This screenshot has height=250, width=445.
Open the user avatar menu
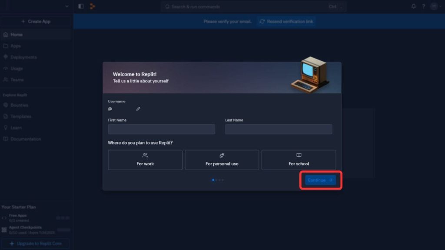(434, 6)
